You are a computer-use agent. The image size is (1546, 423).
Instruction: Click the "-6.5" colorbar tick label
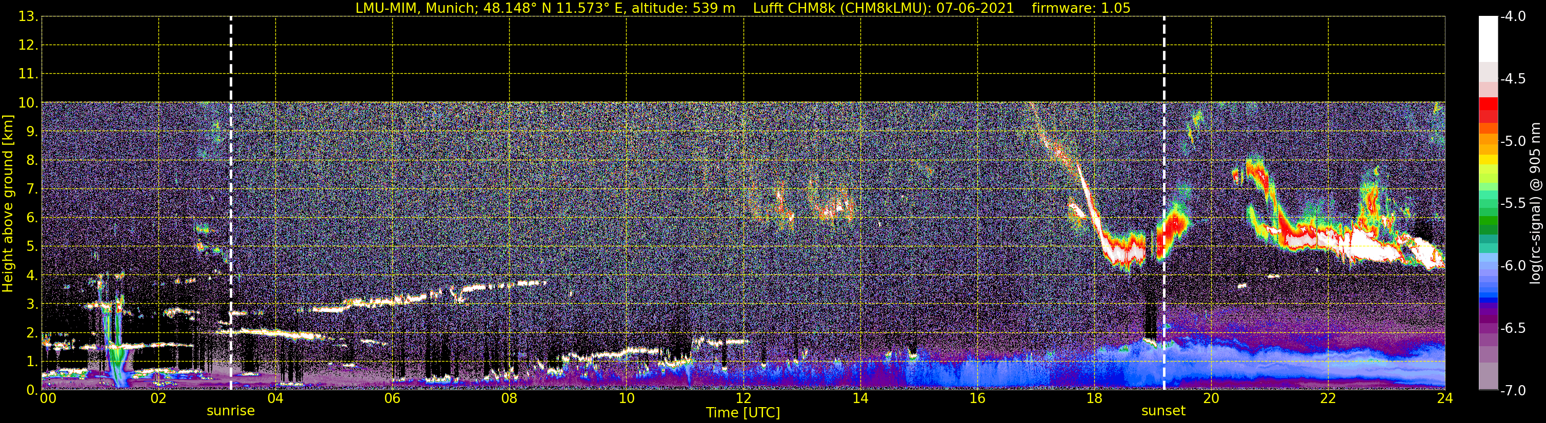pos(1512,328)
